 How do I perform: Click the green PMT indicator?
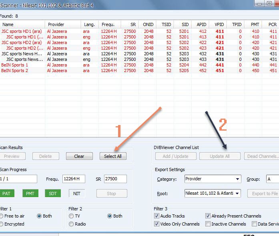30,194
